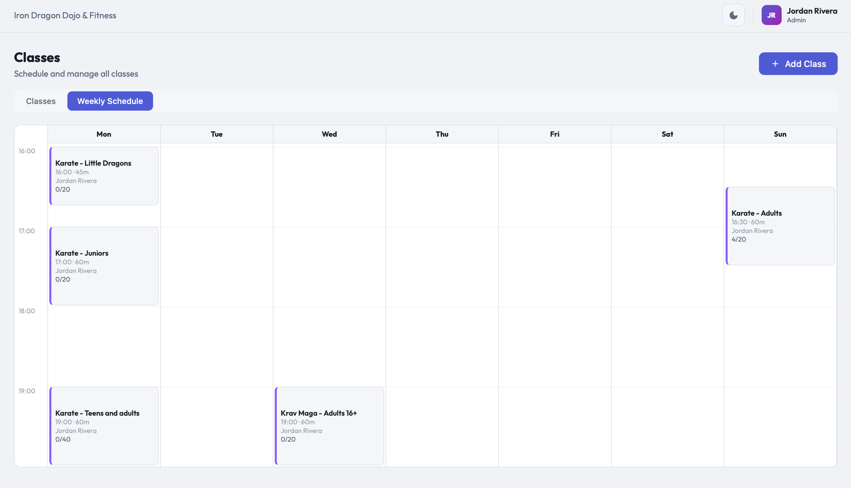This screenshot has width=851, height=488.
Task: Click the 0/40 capacity on Teens class
Action: pos(63,439)
